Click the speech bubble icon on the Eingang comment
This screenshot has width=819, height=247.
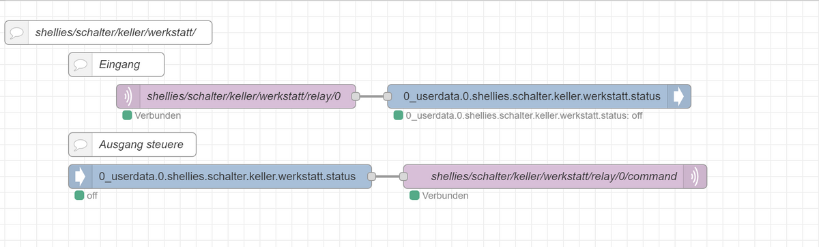tap(81, 65)
